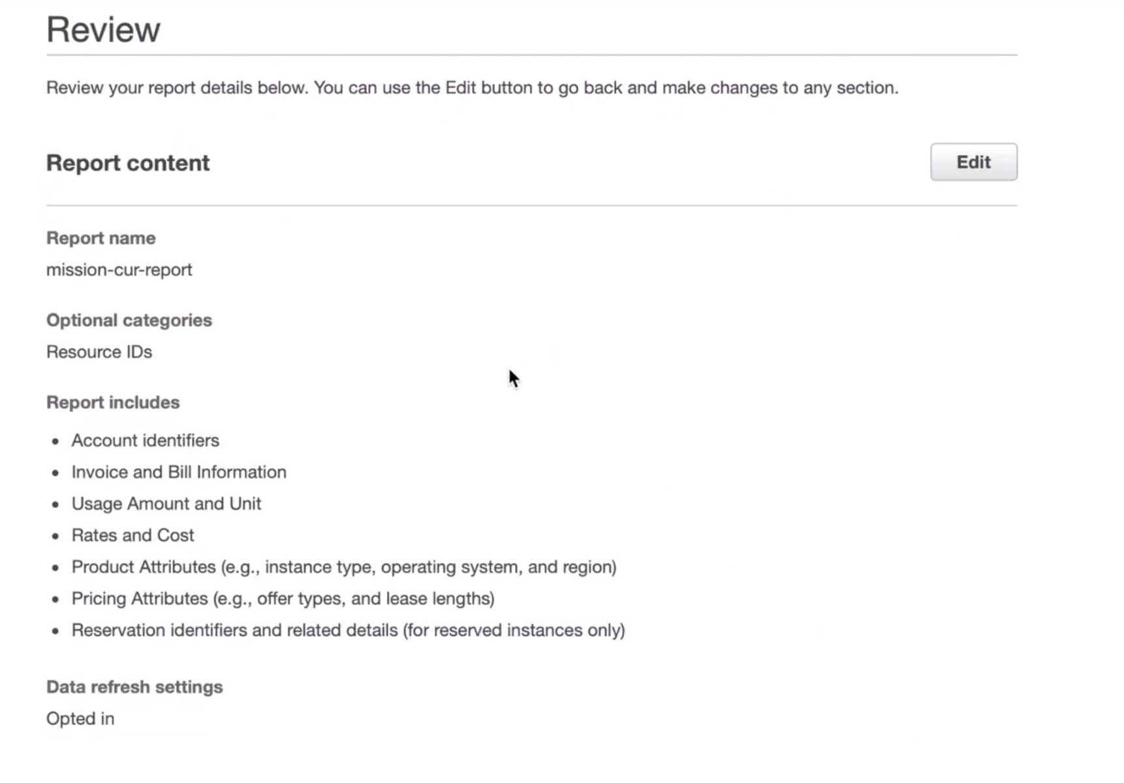Click the Account identifiers list item
Viewport: 1124px width, 783px height.
coord(145,440)
